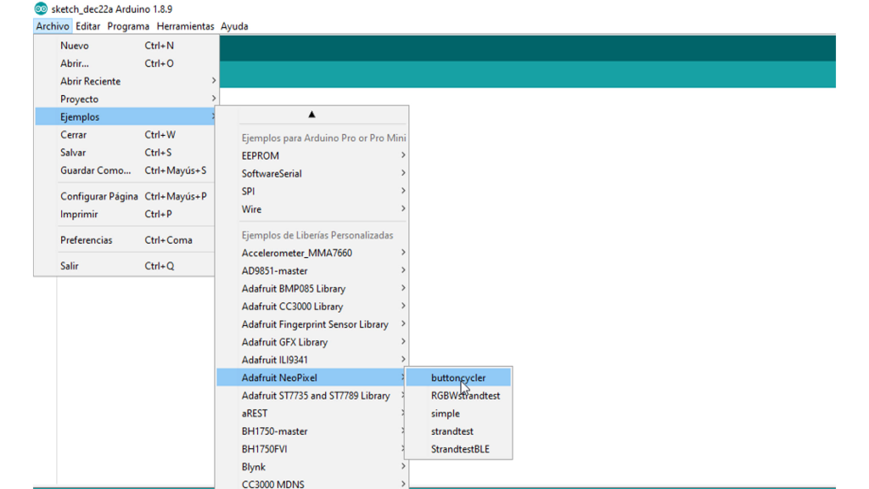The image size is (869, 489).
Task: Expand the SoftwareSerial examples submenu
Action: point(272,174)
